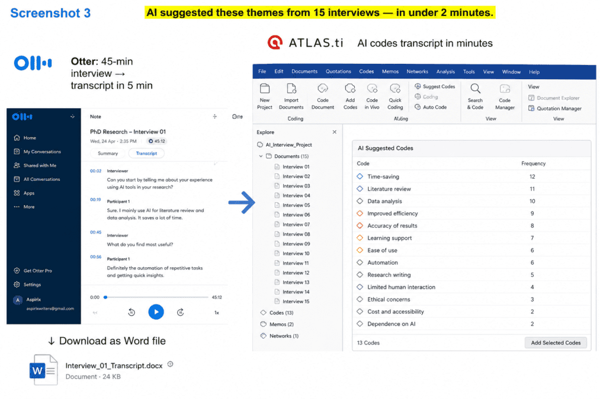This screenshot has height=399, width=600.
Task: Open the Aspirix account profile
Action: click(44, 303)
